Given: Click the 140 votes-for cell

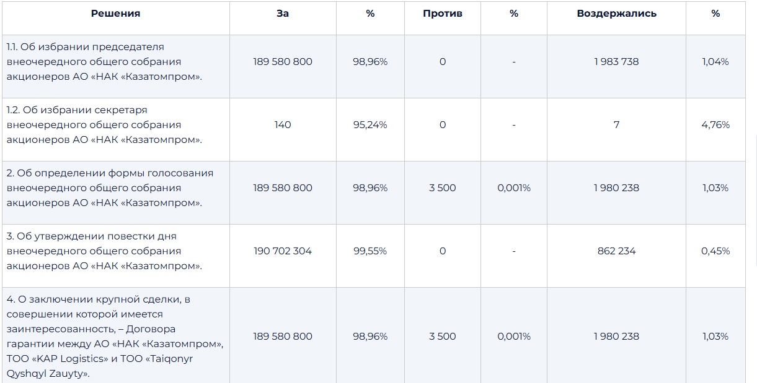Looking at the screenshot, I should (283, 125).
